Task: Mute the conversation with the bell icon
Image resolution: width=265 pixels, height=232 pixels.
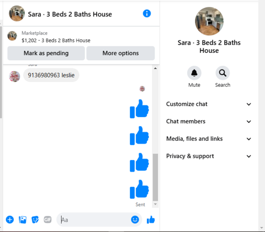Action: (194, 73)
